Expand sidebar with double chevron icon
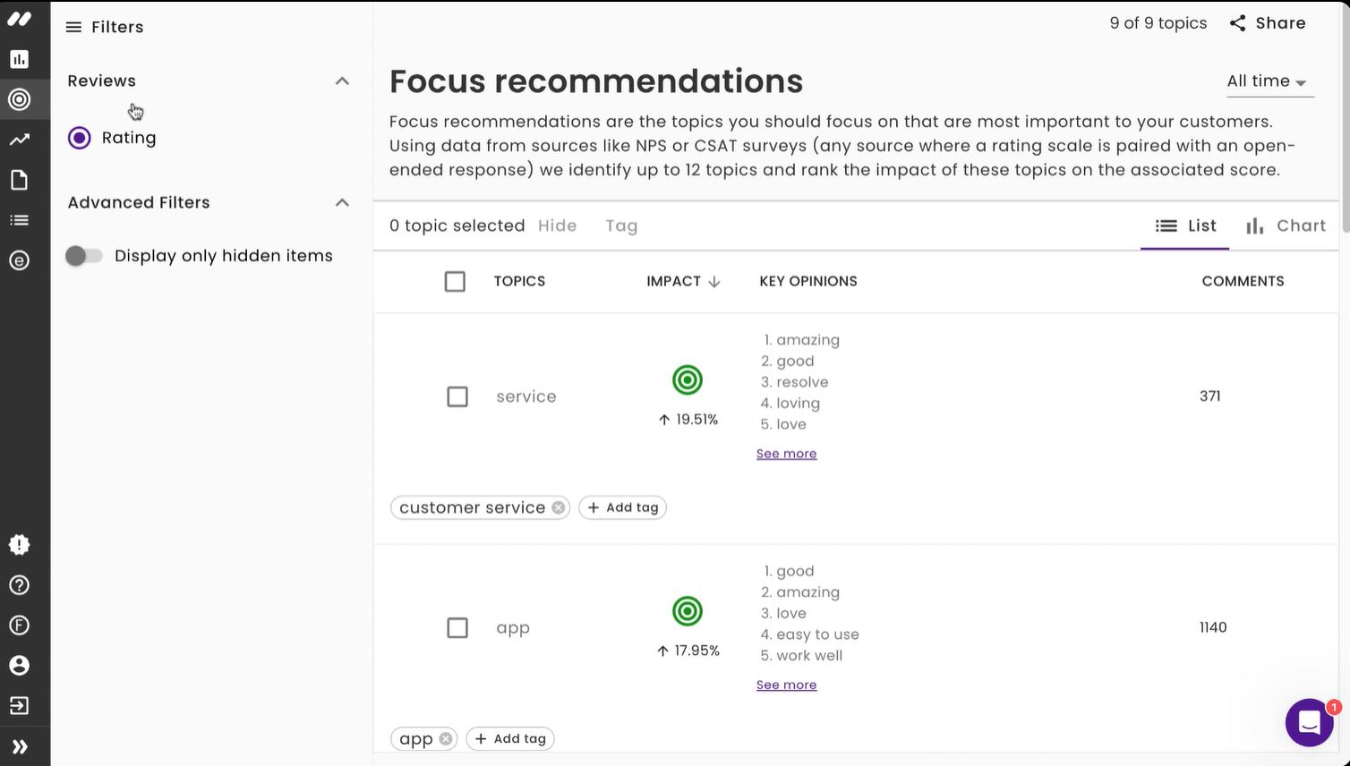This screenshot has width=1350, height=766. click(x=19, y=747)
